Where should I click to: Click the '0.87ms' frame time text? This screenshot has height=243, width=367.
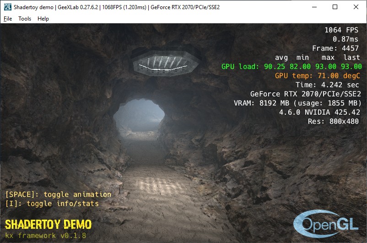tap(345, 39)
